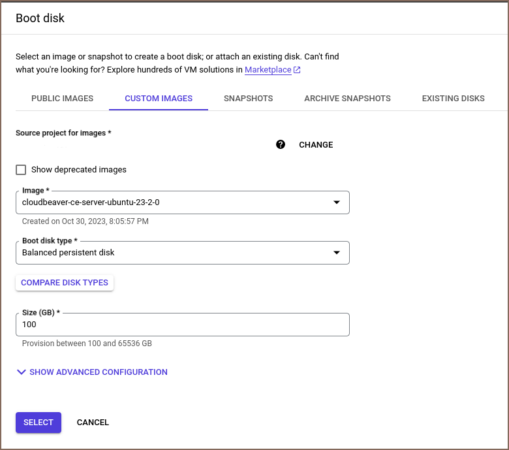The width and height of the screenshot is (509, 450).
Task: Cancel the Boot disk dialog
Action: coord(93,423)
